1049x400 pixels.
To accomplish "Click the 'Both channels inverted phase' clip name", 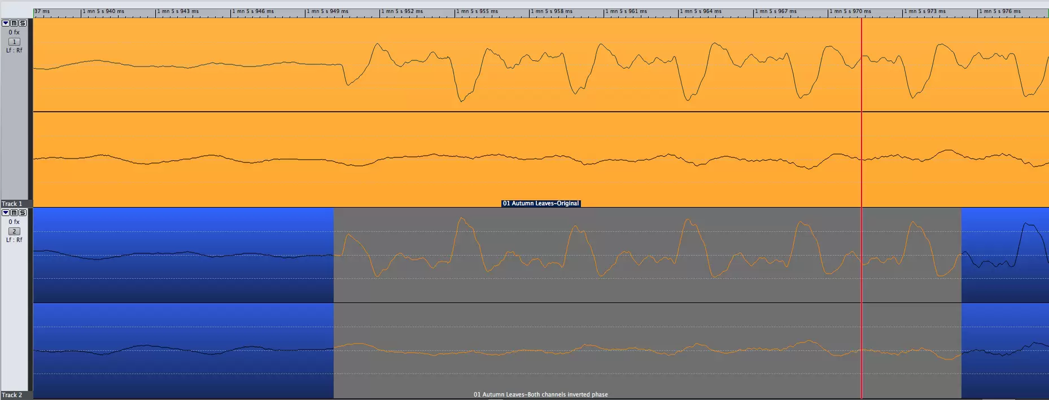I will click(540, 394).
